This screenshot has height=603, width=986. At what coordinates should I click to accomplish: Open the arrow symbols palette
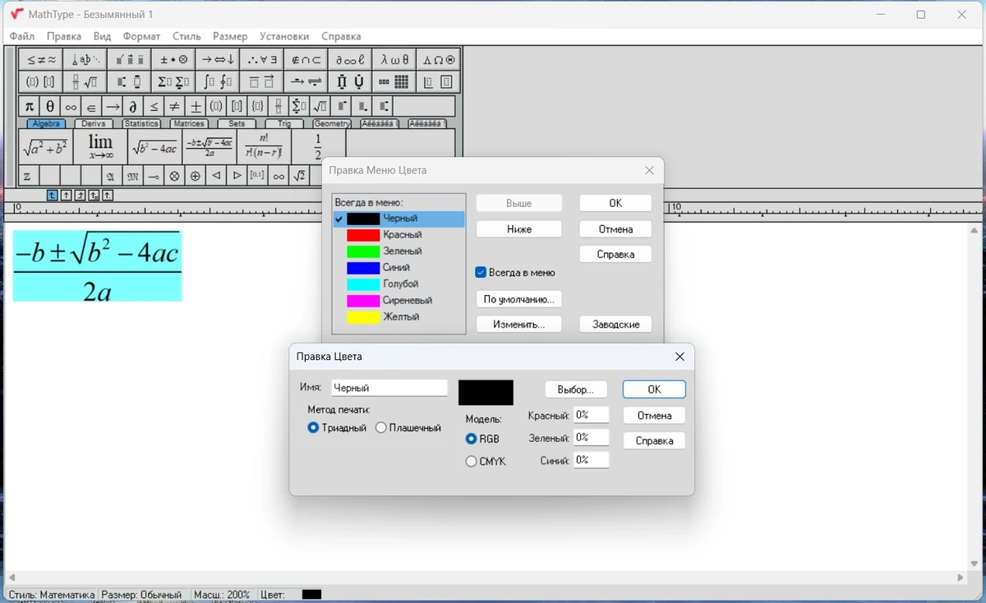coord(219,60)
